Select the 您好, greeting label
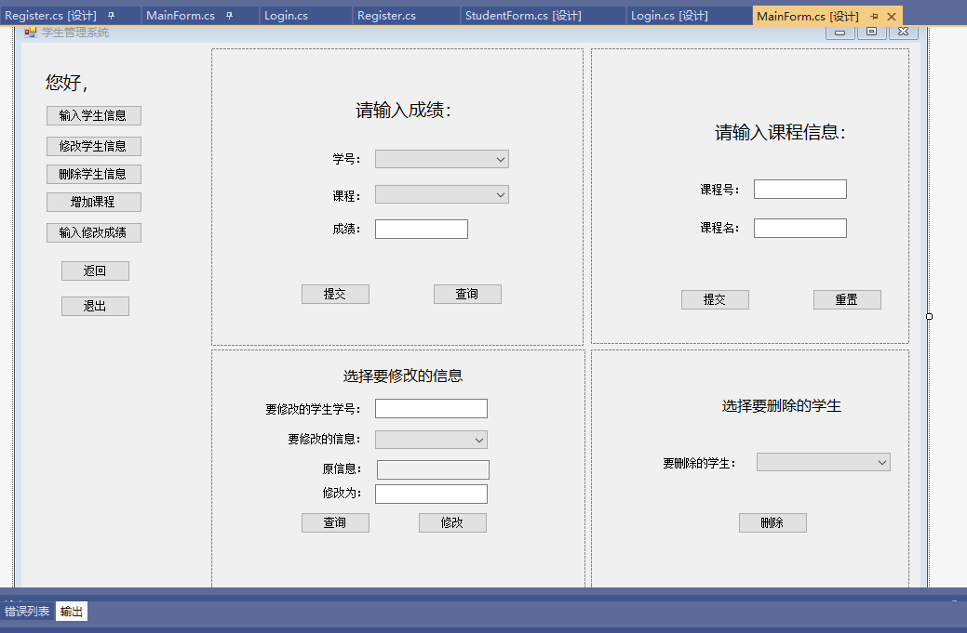 click(67, 83)
